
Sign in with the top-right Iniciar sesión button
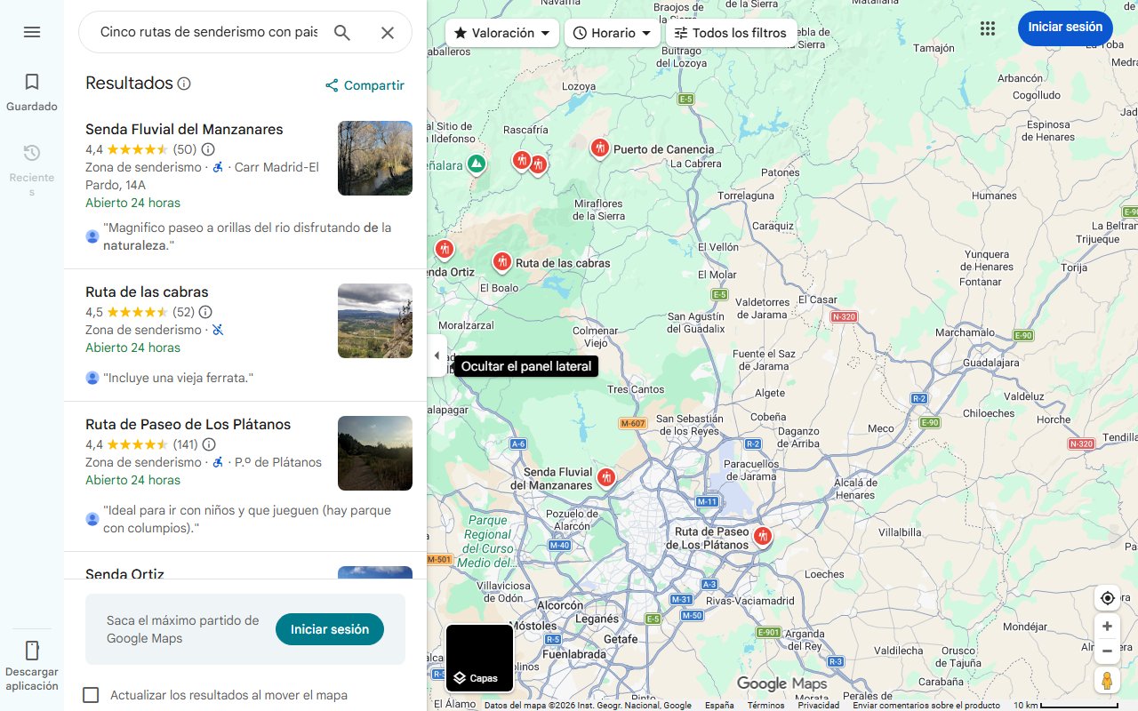[x=1065, y=28]
